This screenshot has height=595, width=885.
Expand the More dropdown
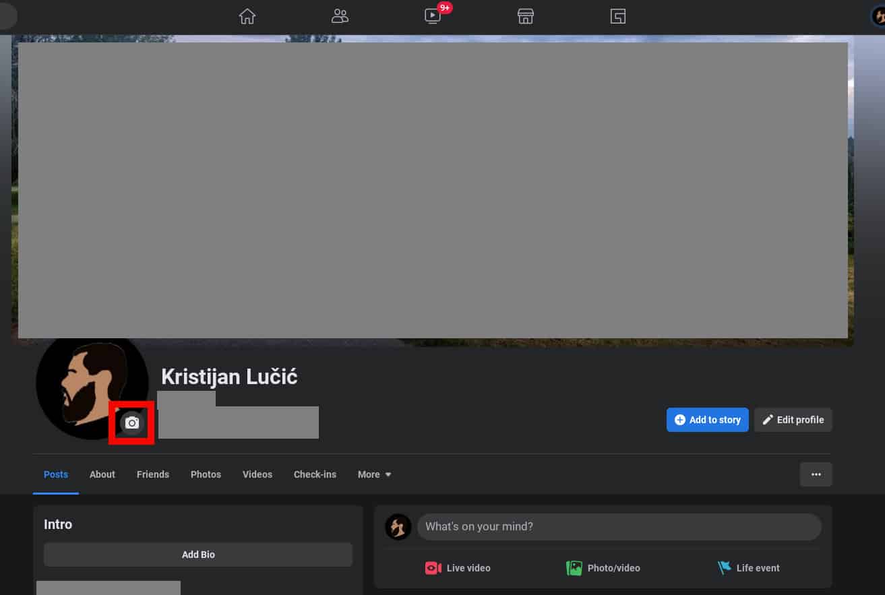point(374,474)
